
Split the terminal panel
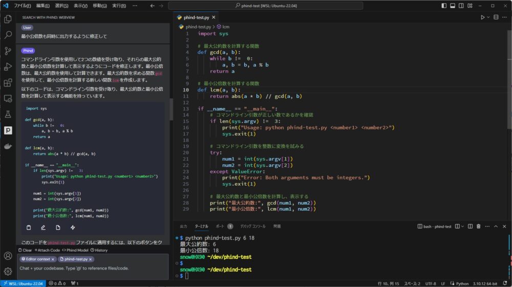point(470,226)
